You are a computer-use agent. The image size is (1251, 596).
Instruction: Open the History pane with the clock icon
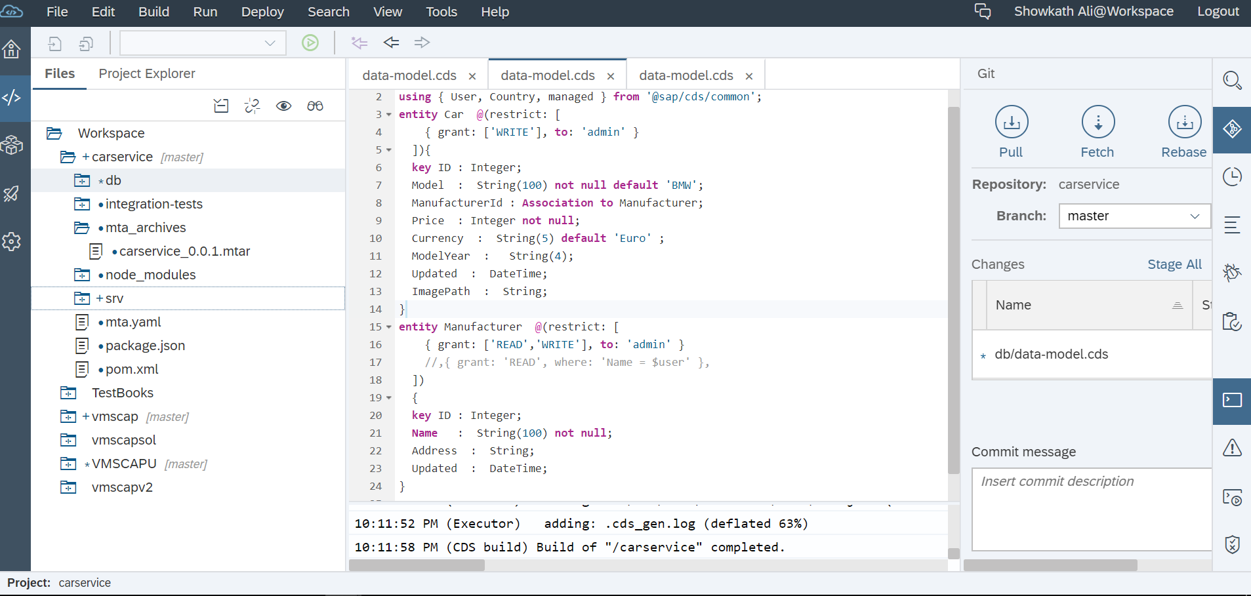click(x=1233, y=176)
